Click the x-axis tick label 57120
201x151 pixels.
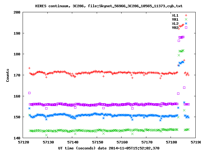tap(24, 142)
